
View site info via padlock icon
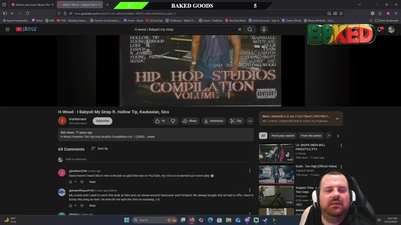65,13
